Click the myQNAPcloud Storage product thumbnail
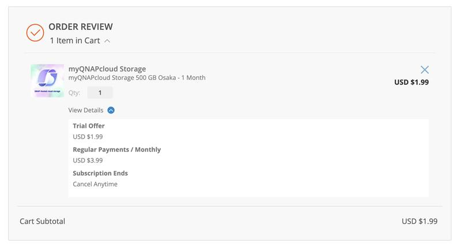This screenshot has width=461, height=247. 47,81
